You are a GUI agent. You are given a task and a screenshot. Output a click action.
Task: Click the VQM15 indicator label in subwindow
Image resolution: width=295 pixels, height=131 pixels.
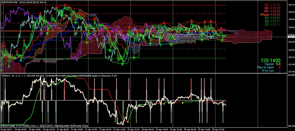click(5, 76)
